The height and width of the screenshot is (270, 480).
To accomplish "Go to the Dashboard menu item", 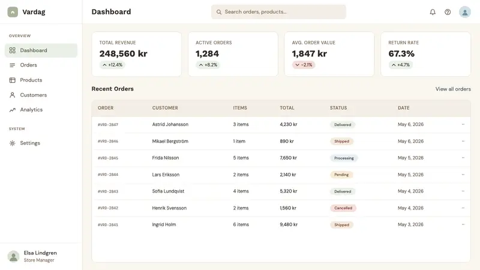I will [41, 50].
